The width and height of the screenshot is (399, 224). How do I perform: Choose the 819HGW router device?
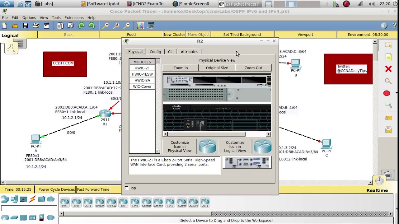click(x=111, y=203)
